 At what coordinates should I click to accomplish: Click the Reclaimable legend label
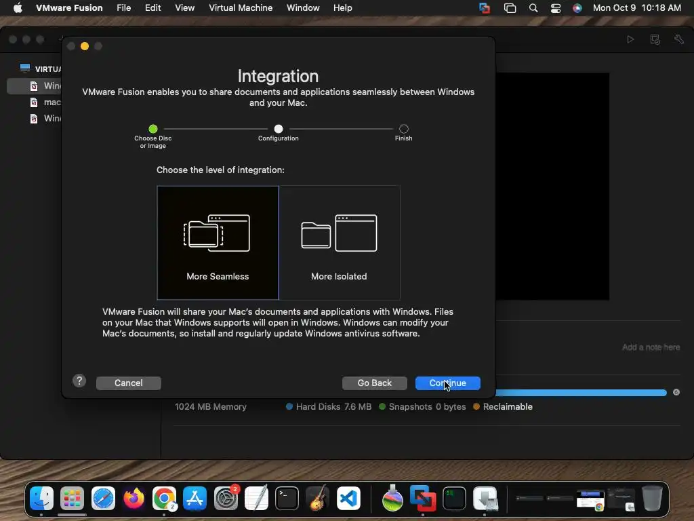(x=508, y=407)
